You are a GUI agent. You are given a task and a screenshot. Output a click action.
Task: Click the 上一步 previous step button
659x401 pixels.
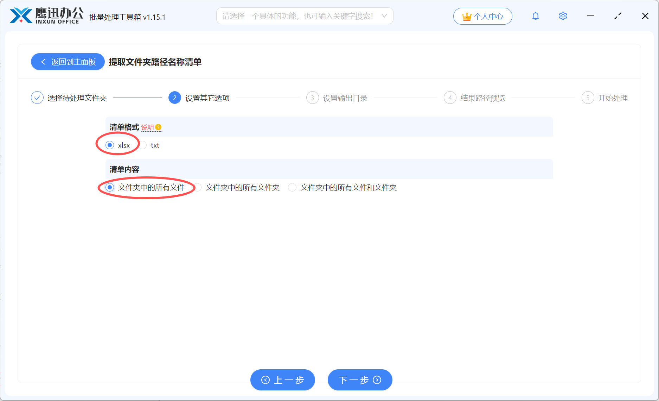[x=282, y=380]
